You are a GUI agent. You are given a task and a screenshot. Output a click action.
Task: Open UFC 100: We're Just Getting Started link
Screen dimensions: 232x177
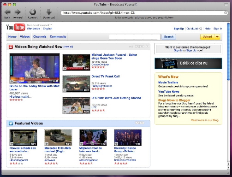(116, 98)
